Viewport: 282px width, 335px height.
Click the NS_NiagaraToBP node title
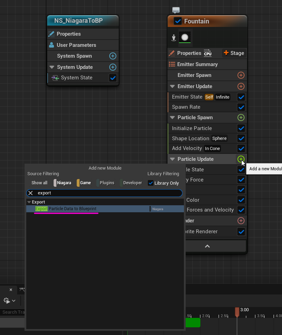[x=78, y=21]
